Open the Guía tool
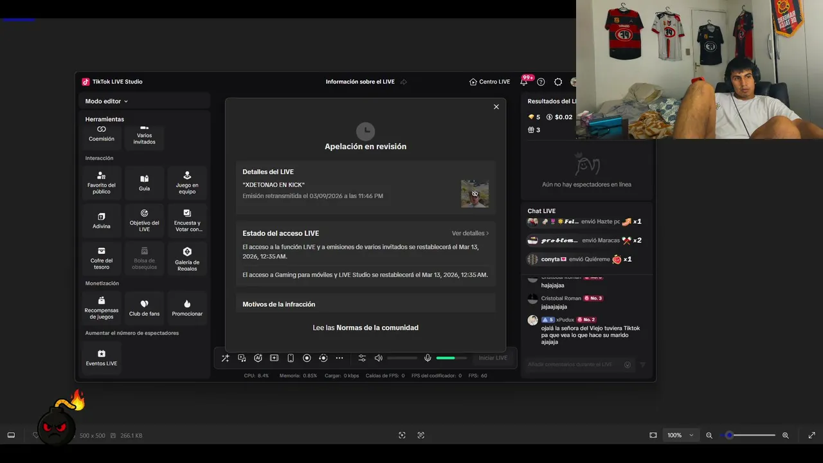Screen dimensions: 823x463 144,183
